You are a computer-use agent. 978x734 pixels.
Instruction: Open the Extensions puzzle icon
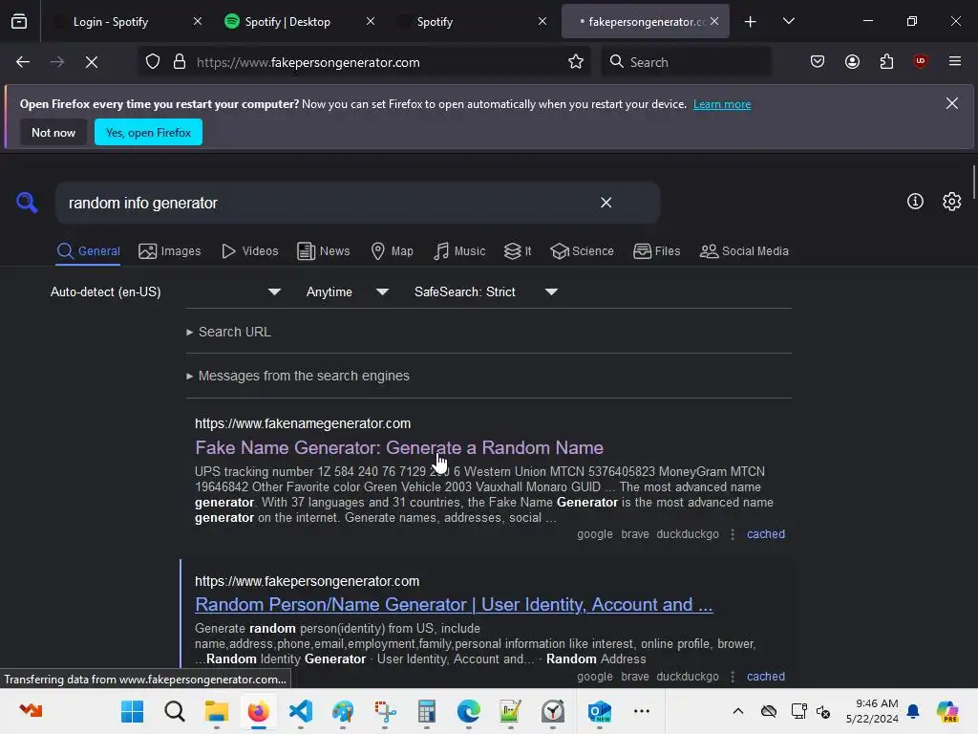pos(886,61)
